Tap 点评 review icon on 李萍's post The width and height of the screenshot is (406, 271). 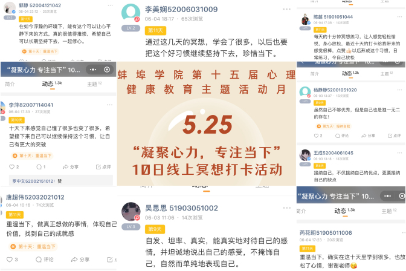click(x=103, y=167)
